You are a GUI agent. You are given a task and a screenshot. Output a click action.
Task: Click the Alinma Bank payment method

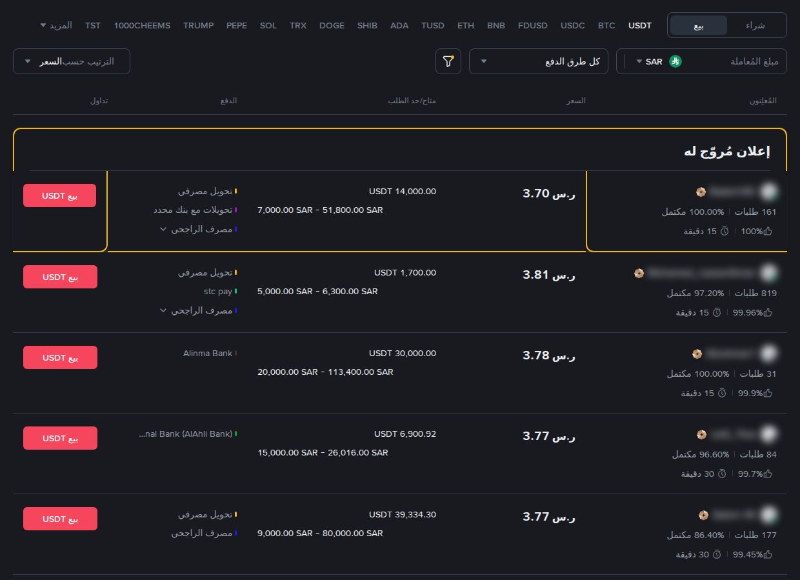click(208, 353)
